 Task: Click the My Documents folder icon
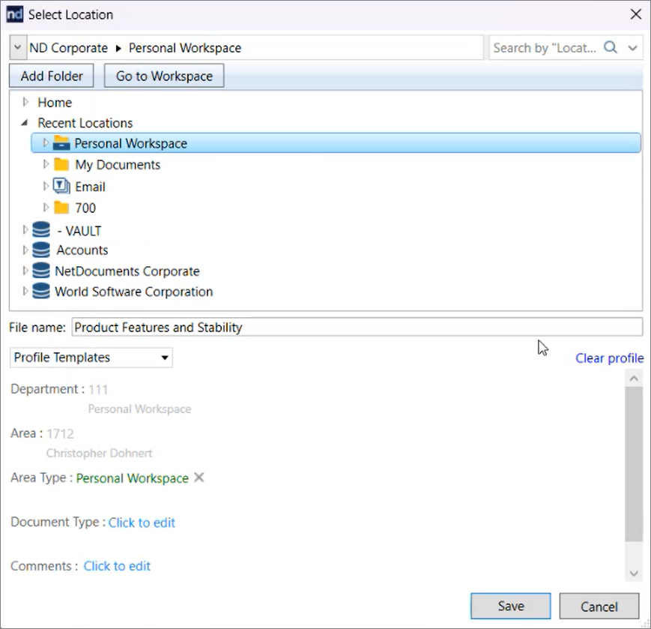coord(61,164)
